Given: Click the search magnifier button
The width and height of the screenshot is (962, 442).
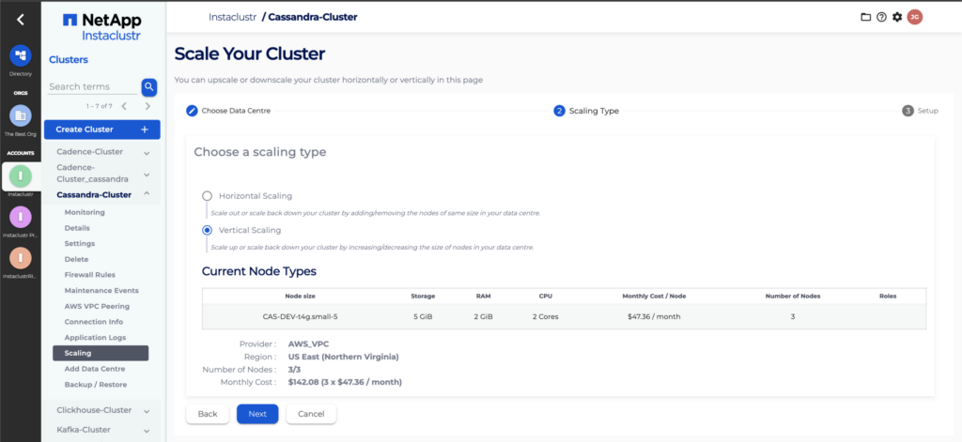Looking at the screenshot, I should [x=148, y=87].
